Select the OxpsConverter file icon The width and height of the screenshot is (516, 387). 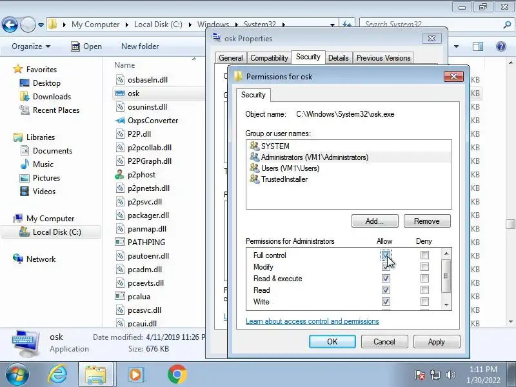point(120,121)
